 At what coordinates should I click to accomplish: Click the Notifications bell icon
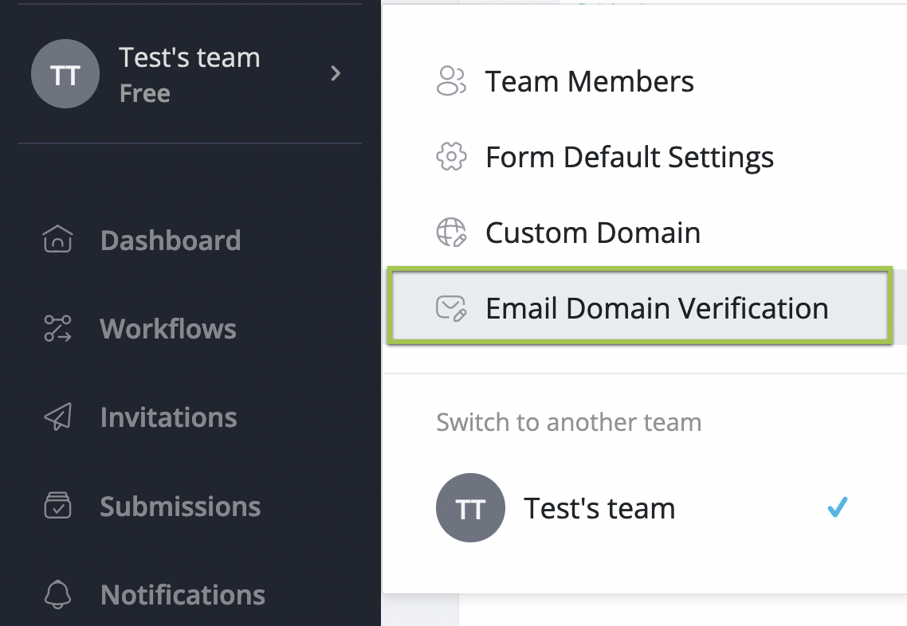[57, 595]
